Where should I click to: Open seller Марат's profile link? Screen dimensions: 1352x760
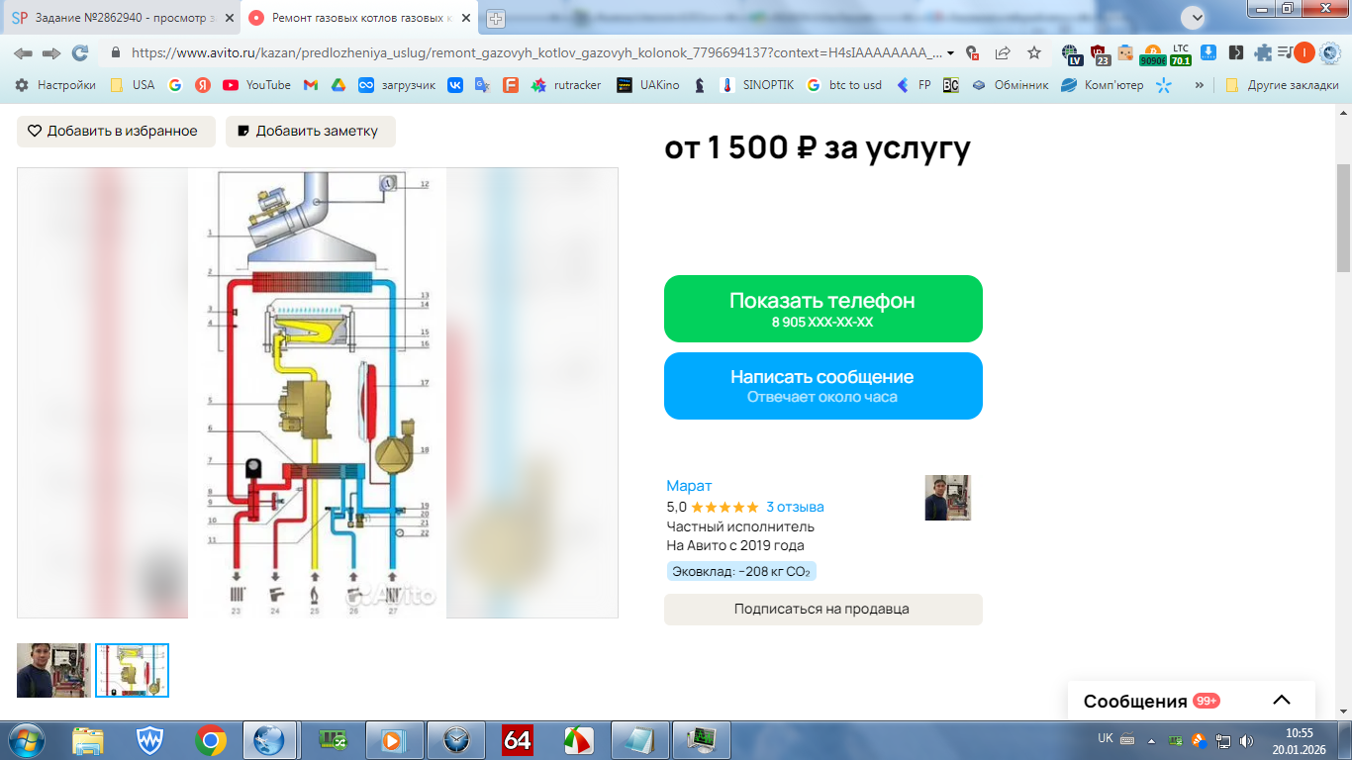point(689,485)
